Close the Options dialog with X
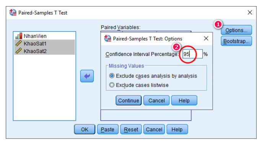Image resolution: width=262 pixels, height=143 pixels. pos(206,38)
